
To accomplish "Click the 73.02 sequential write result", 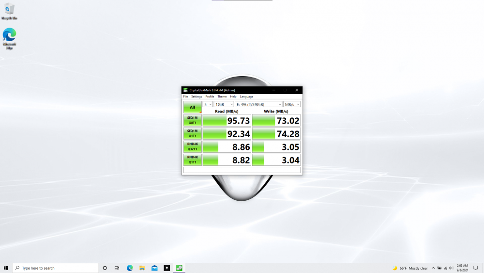I will click(x=276, y=121).
